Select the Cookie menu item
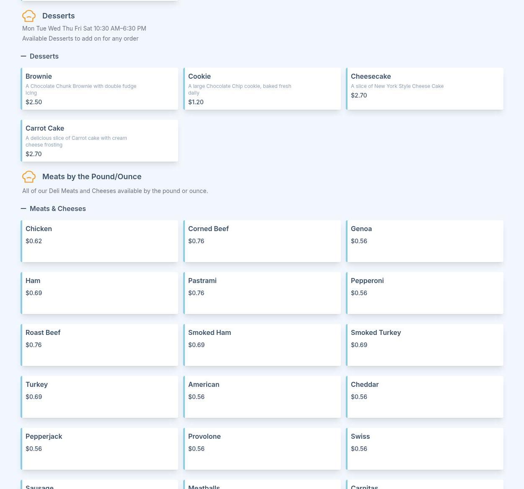Image resolution: width=524 pixels, height=489 pixels. coord(262,89)
